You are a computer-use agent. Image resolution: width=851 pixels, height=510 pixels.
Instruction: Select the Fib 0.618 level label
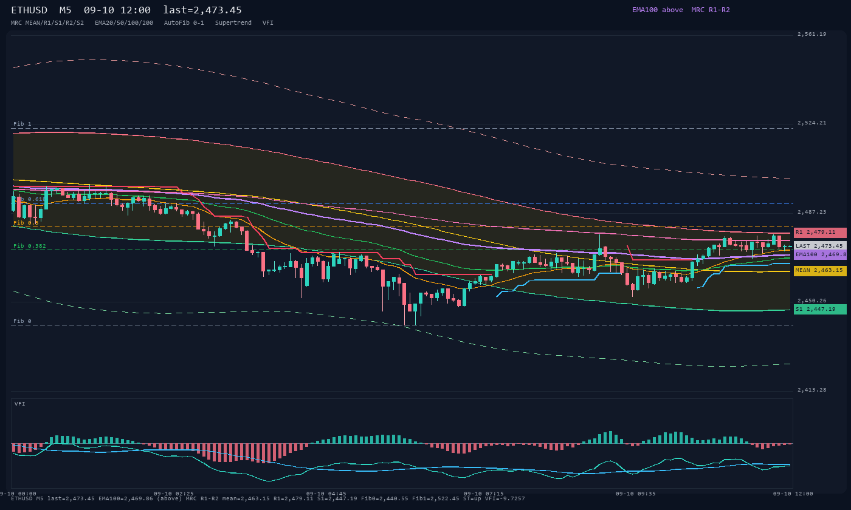pyautogui.click(x=30, y=199)
